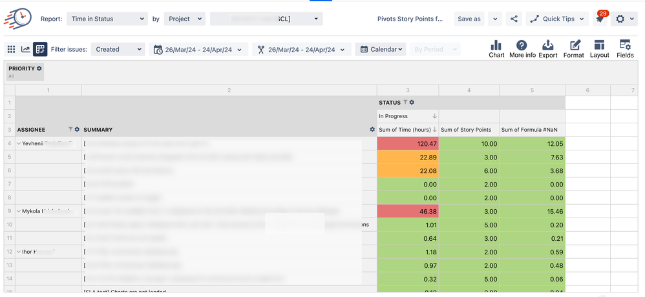Open the Chart tool
Viewport: 645px width, 297px height.
[496, 49]
